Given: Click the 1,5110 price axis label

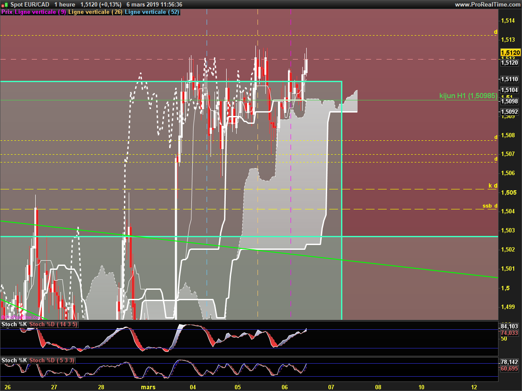Looking at the screenshot, I should pos(509,79).
